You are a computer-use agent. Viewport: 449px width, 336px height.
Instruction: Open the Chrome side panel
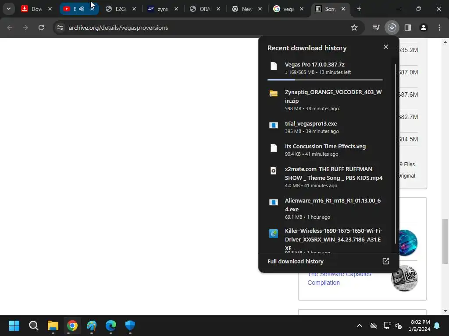pyautogui.click(x=408, y=28)
